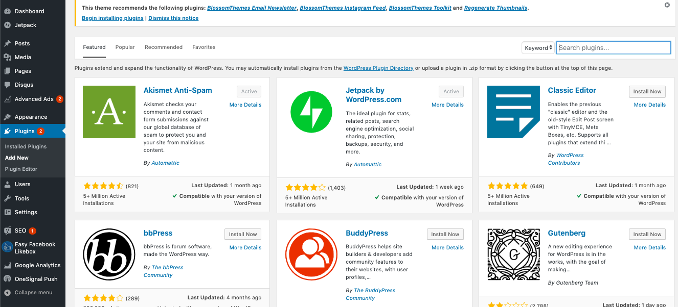The width and height of the screenshot is (678, 307).
Task: Click the Search plugins input field
Action: point(613,47)
